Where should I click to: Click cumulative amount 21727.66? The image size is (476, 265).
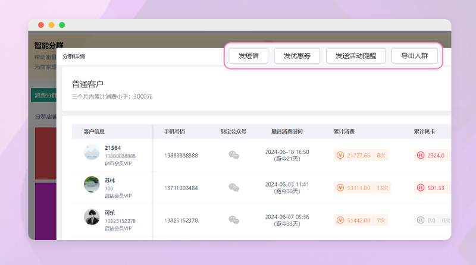coord(359,155)
